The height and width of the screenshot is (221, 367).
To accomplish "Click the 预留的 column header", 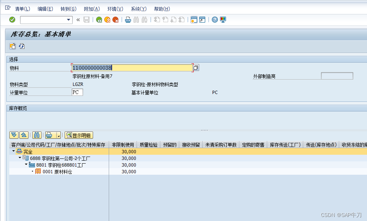I will [x=170, y=145].
